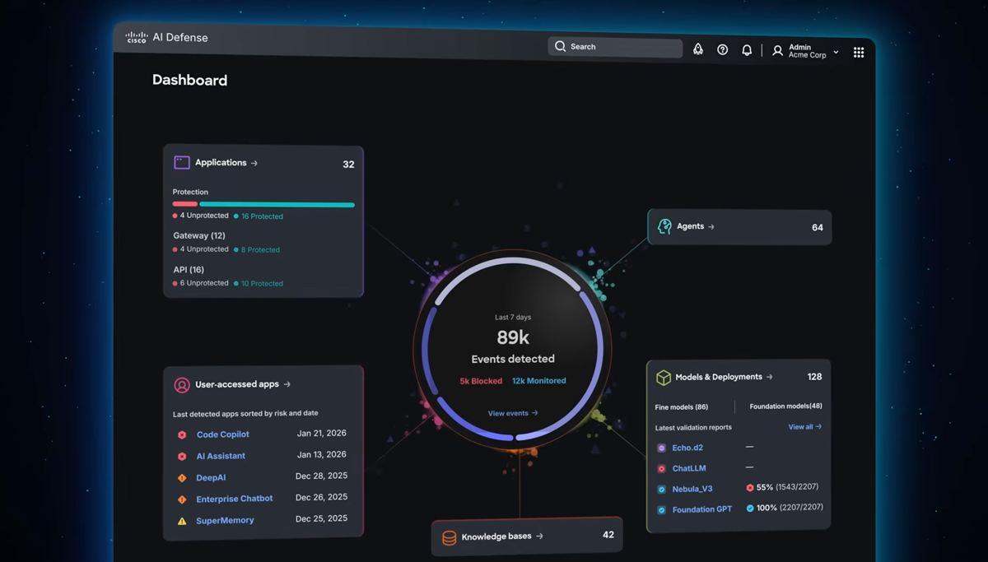Screen dimensions: 988x562
Task: Click the DeepAI risk diamond icon
Action: pos(182,477)
